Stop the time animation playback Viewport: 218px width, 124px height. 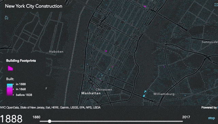click(x=211, y=118)
